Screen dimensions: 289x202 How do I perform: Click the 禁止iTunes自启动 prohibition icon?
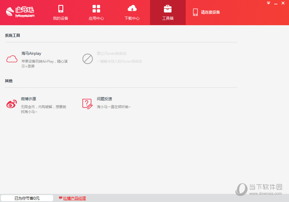pos(87,59)
